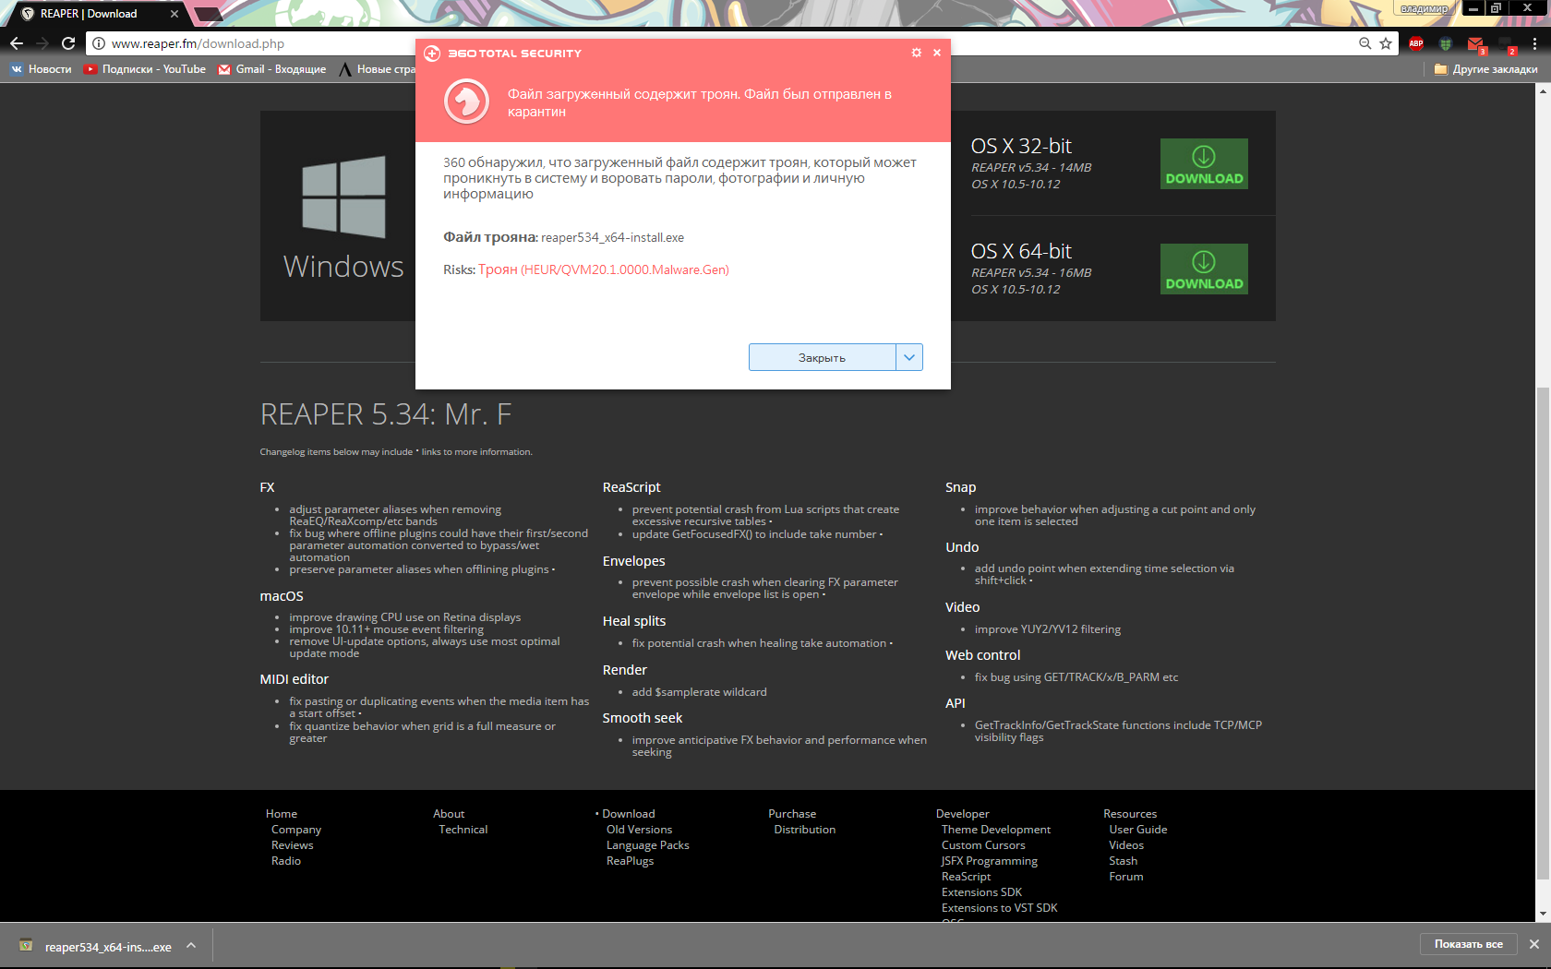Open the Theme Development footer link
This screenshot has height=969, width=1551.
coord(996,830)
